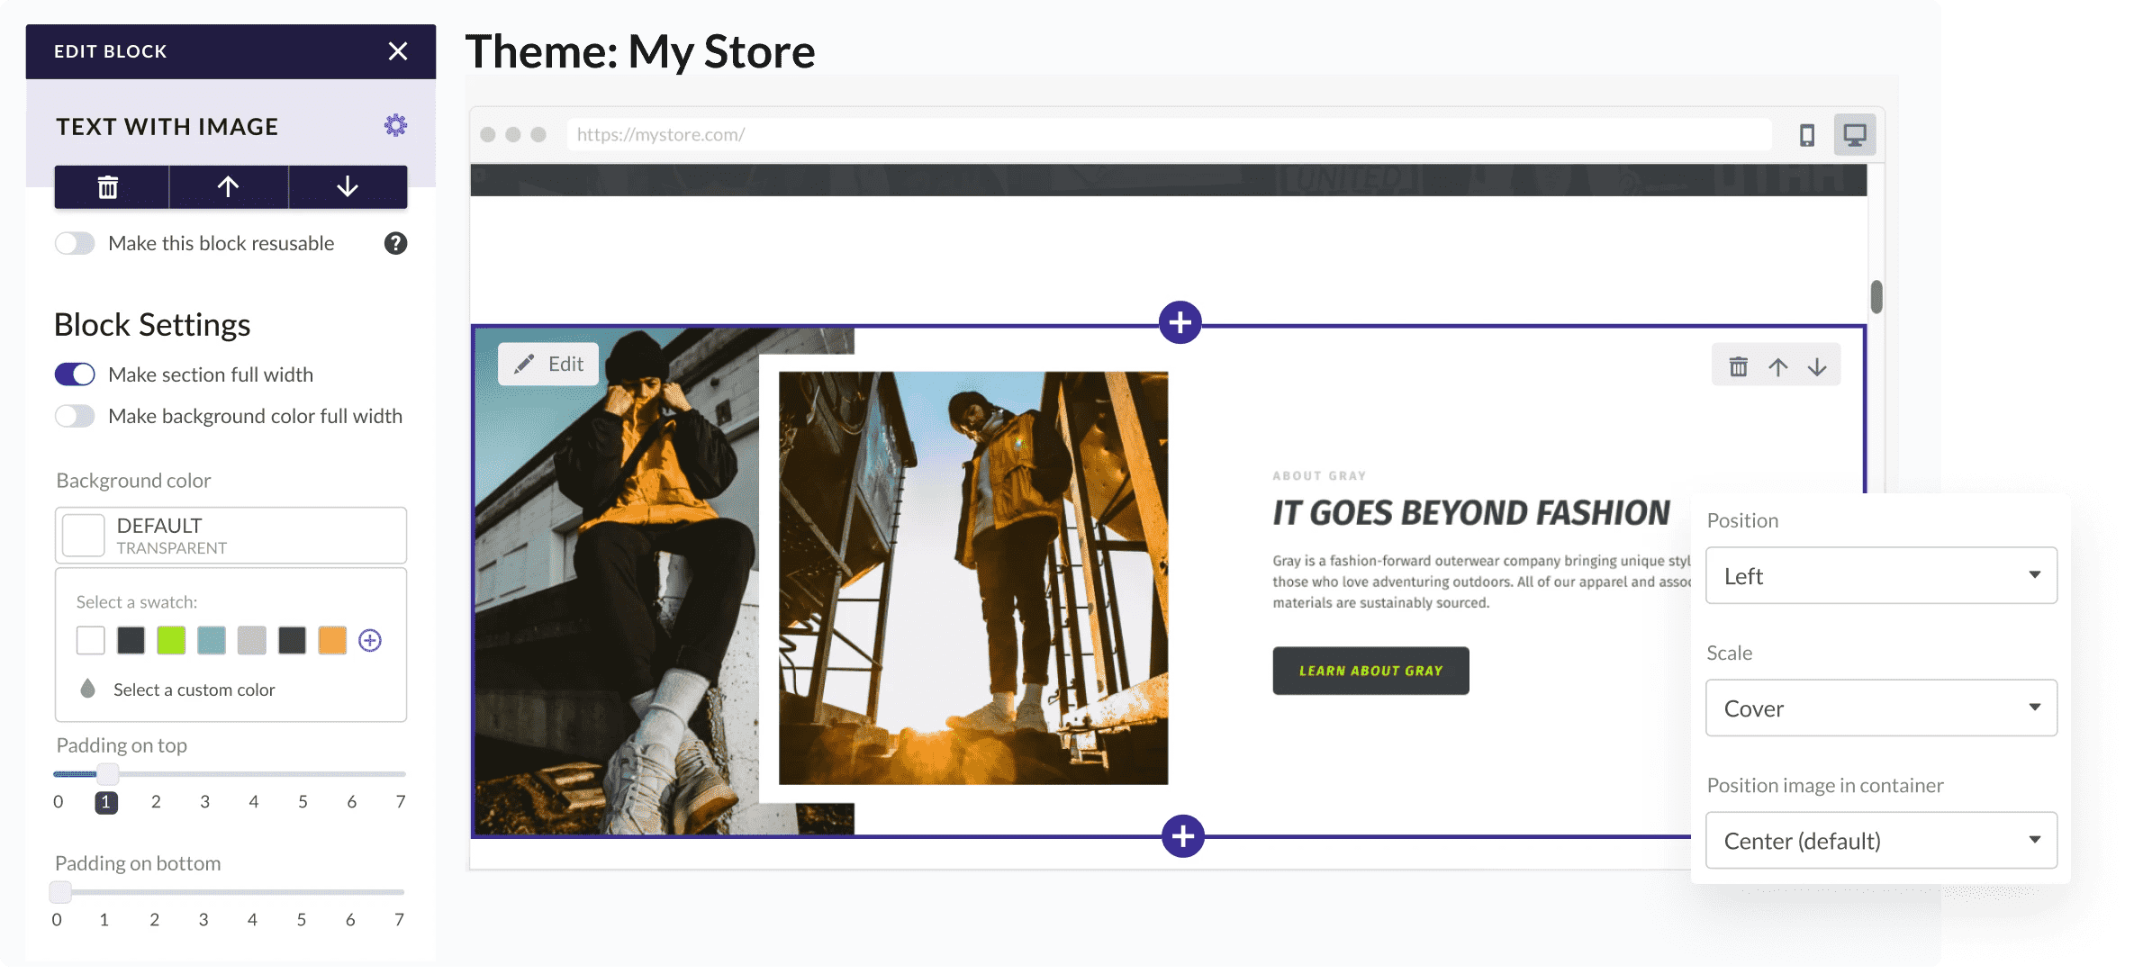Open the Text With Image settings gear
This screenshot has height=974, width=2134.
tap(396, 126)
